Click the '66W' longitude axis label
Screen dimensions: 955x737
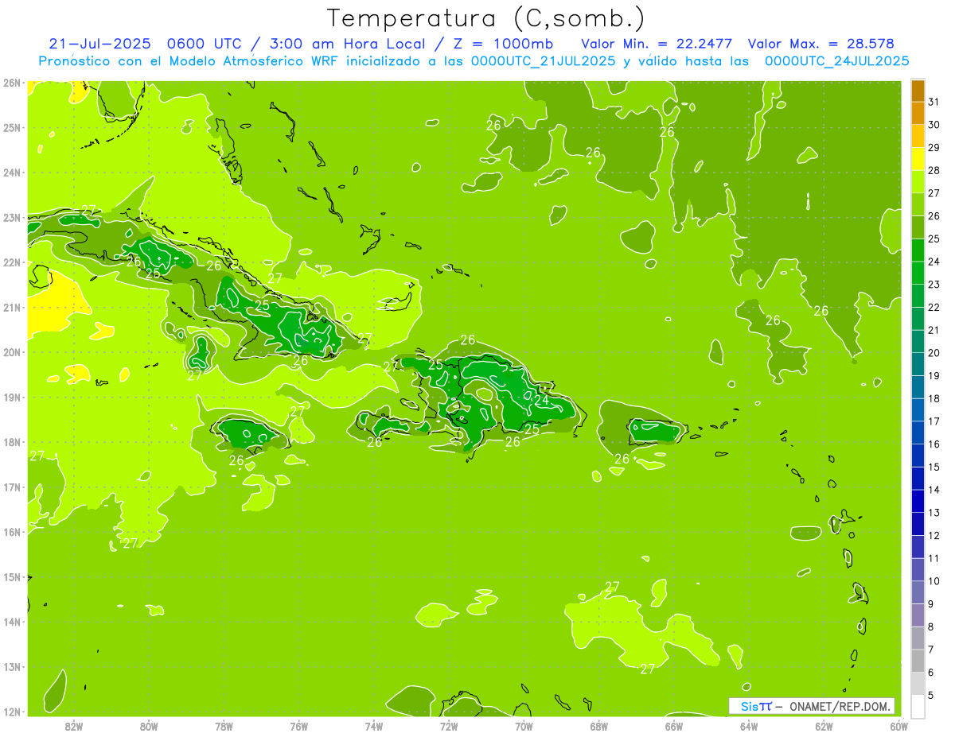coord(673,726)
